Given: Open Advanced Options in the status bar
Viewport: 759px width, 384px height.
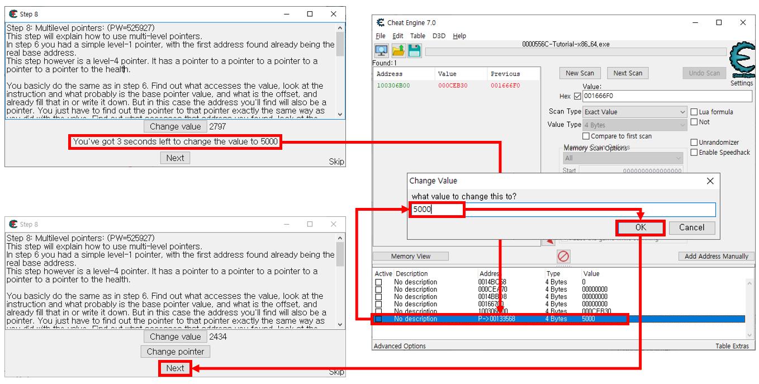Looking at the screenshot, I should click(400, 346).
